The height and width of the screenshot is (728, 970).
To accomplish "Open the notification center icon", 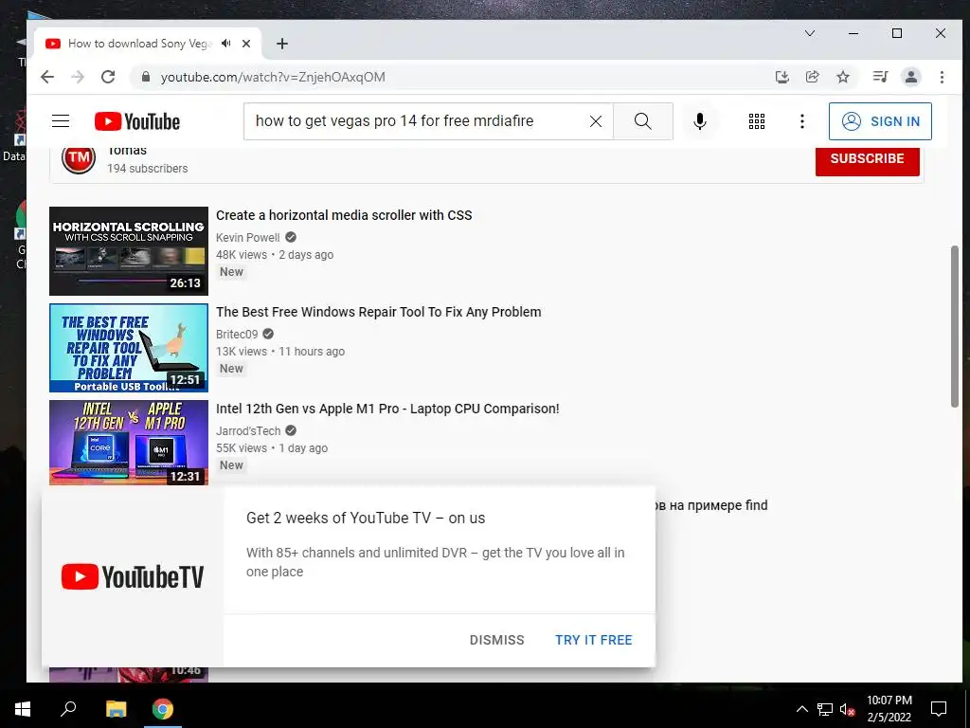I will [939, 709].
